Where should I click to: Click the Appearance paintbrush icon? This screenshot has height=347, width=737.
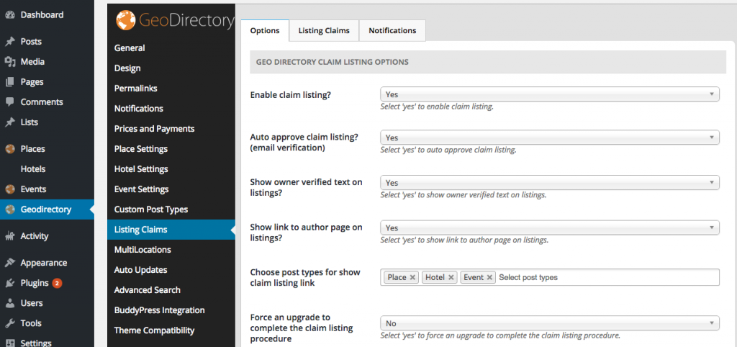(x=10, y=263)
